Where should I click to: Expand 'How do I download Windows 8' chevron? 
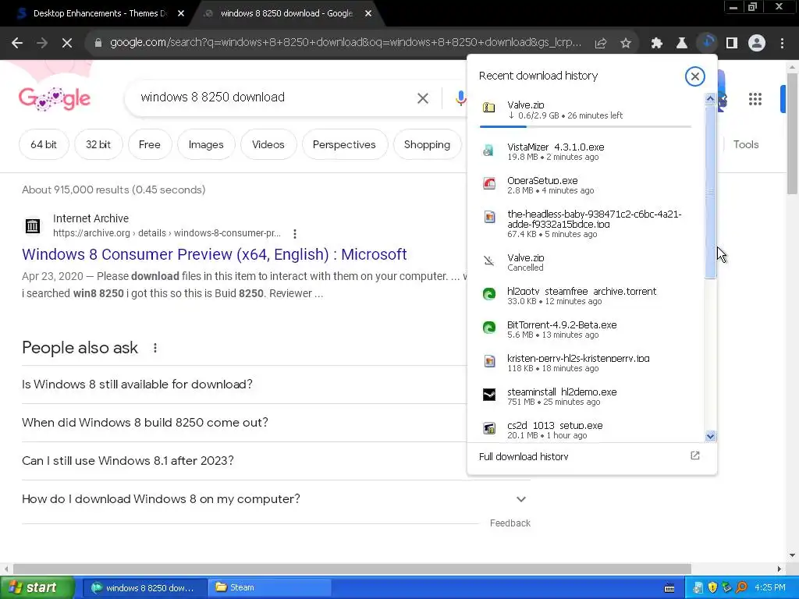520,499
